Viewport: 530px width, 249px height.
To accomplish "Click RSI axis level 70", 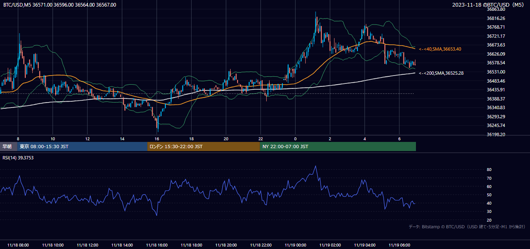I will (489, 178).
